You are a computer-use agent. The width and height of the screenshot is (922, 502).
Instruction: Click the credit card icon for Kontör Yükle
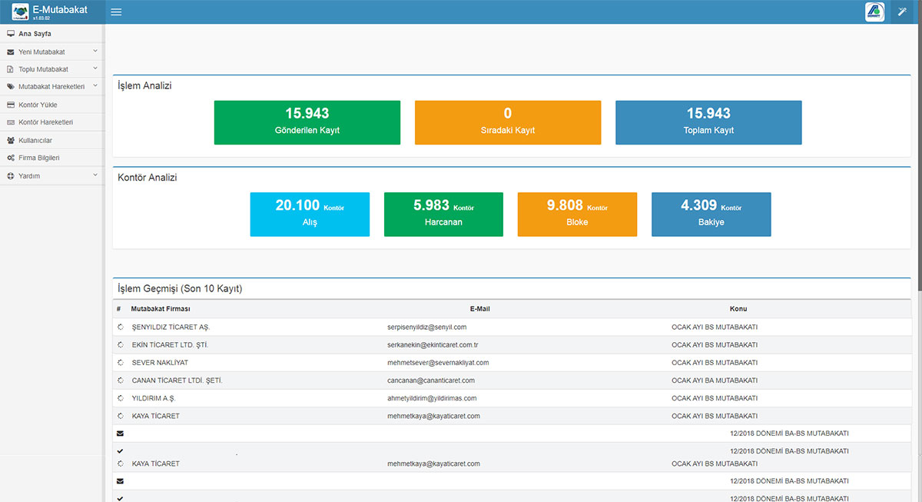point(11,105)
